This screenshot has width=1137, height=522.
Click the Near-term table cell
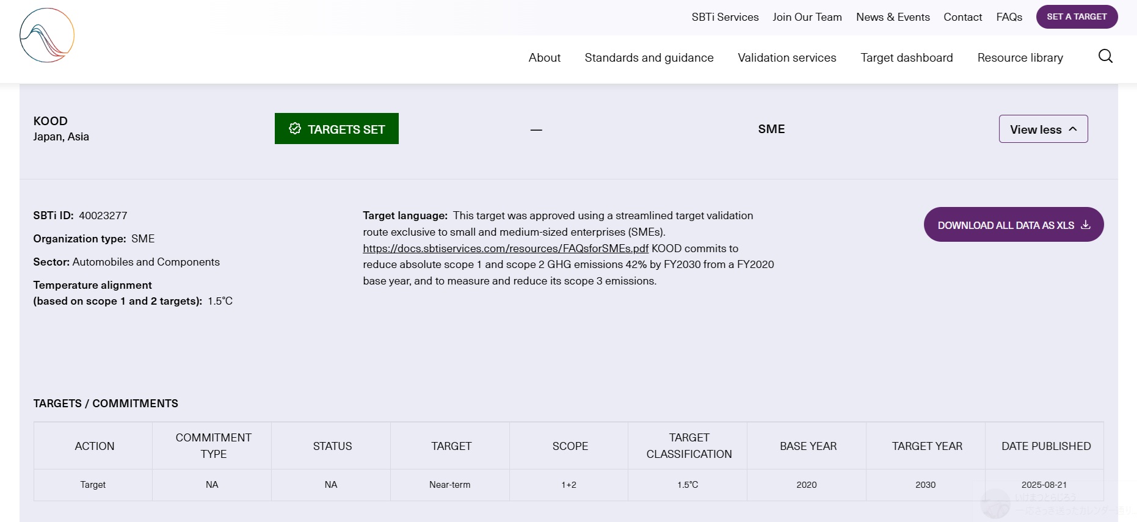pos(450,485)
